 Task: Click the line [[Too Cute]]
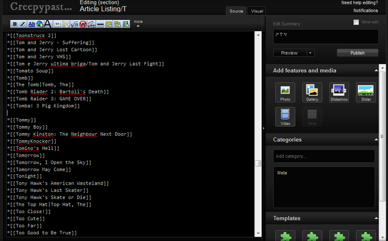(x=26, y=219)
